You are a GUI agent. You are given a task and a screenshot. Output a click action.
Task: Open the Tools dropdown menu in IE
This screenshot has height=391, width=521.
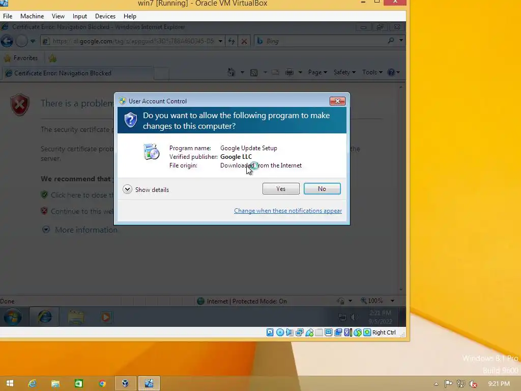point(372,72)
